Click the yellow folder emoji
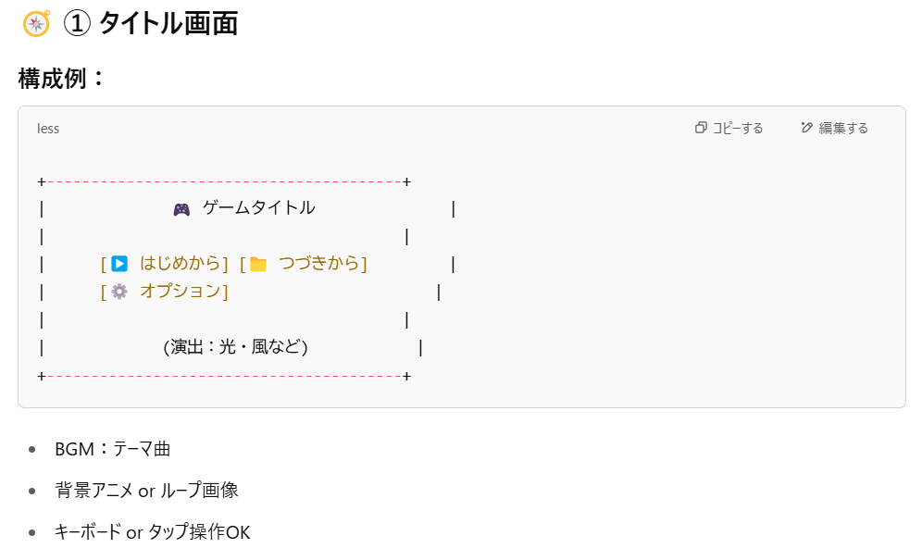Screen dimensions: 922x548 [258, 265]
